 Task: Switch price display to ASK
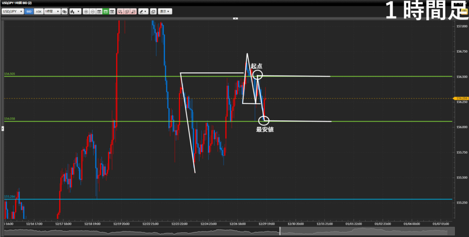click(38, 11)
